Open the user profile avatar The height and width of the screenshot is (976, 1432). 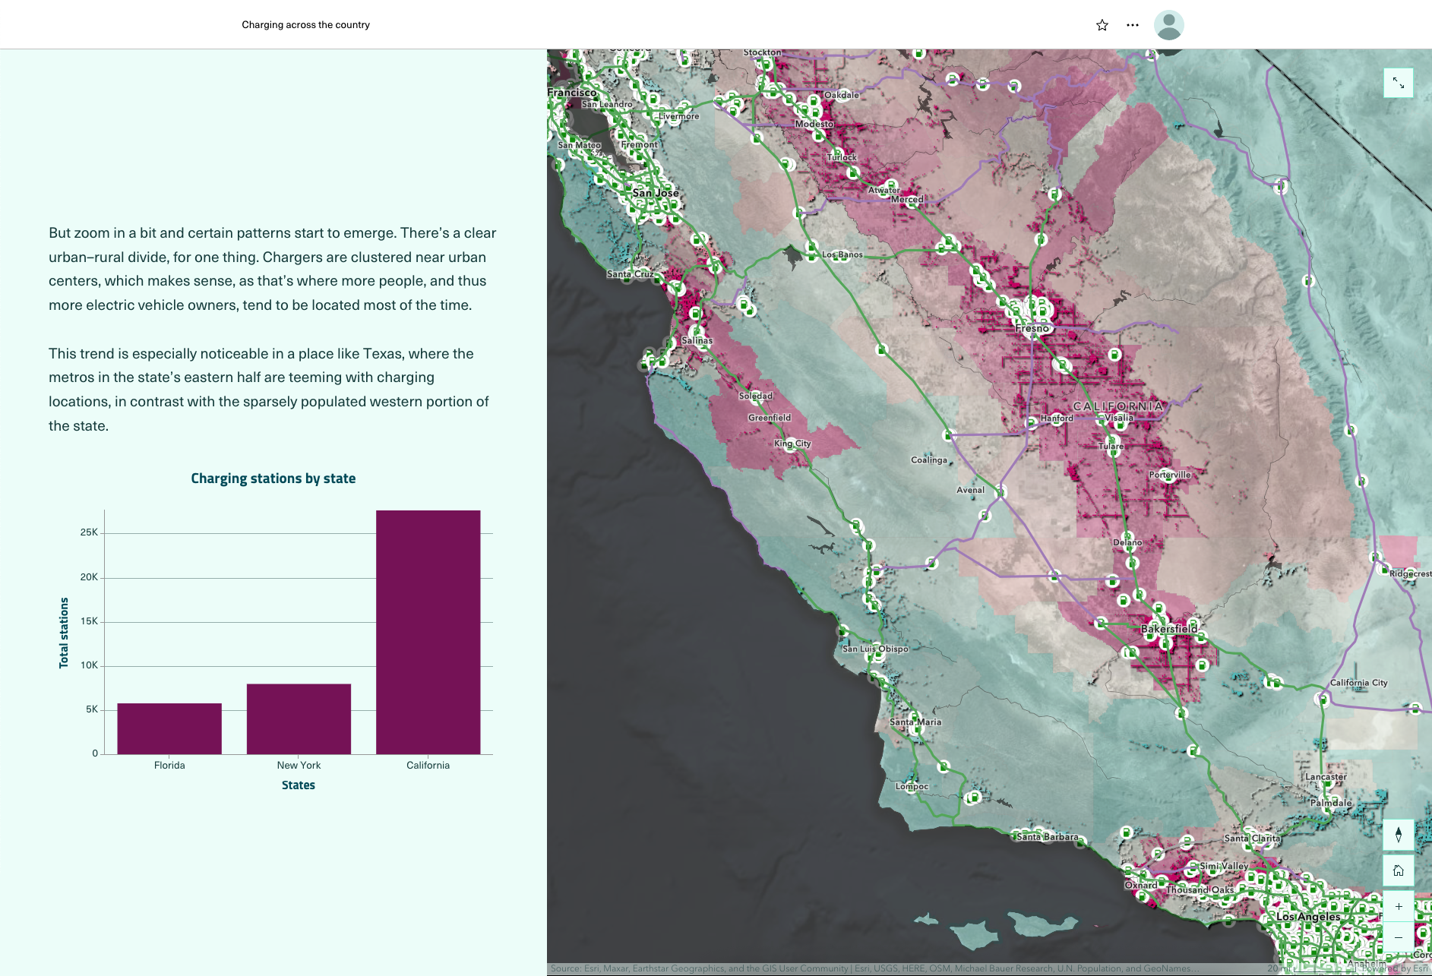pos(1168,25)
